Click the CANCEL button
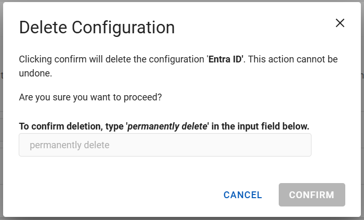Image resolution: width=364 pixels, height=220 pixels. click(243, 195)
